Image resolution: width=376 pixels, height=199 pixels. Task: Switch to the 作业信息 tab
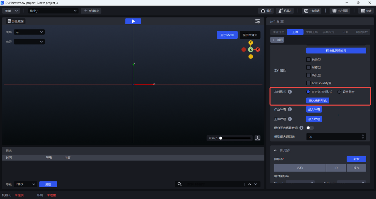pyautogui.click(x=278, y=32)
